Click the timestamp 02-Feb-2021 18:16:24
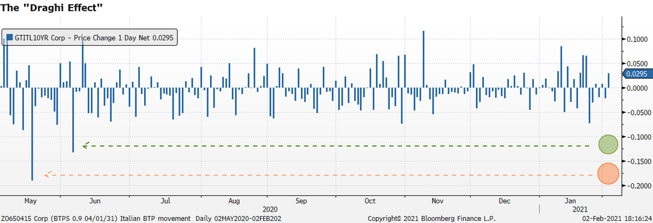 (x=617, y=218)
